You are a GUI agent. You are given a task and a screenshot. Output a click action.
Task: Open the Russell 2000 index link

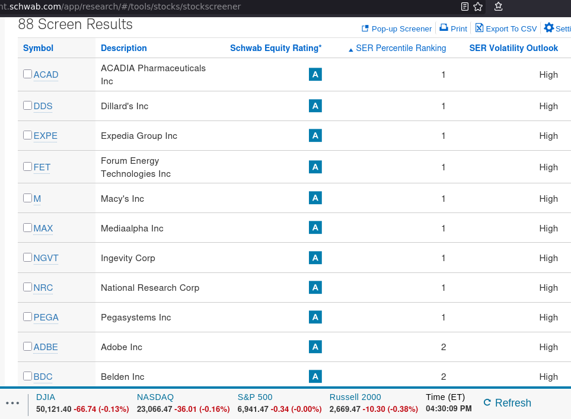[x=355, y=397]
